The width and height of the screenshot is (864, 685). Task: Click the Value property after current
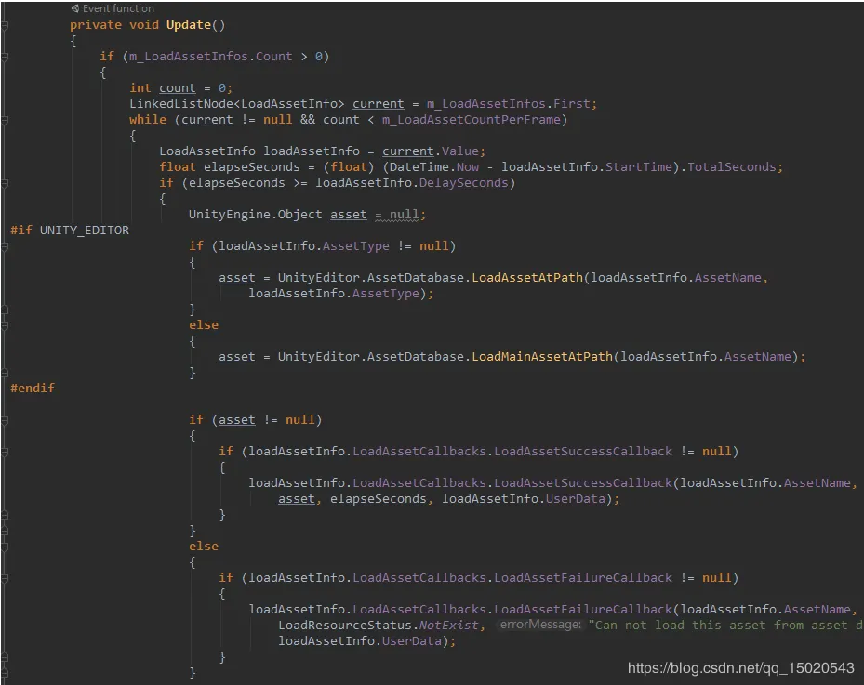point(459,151)
